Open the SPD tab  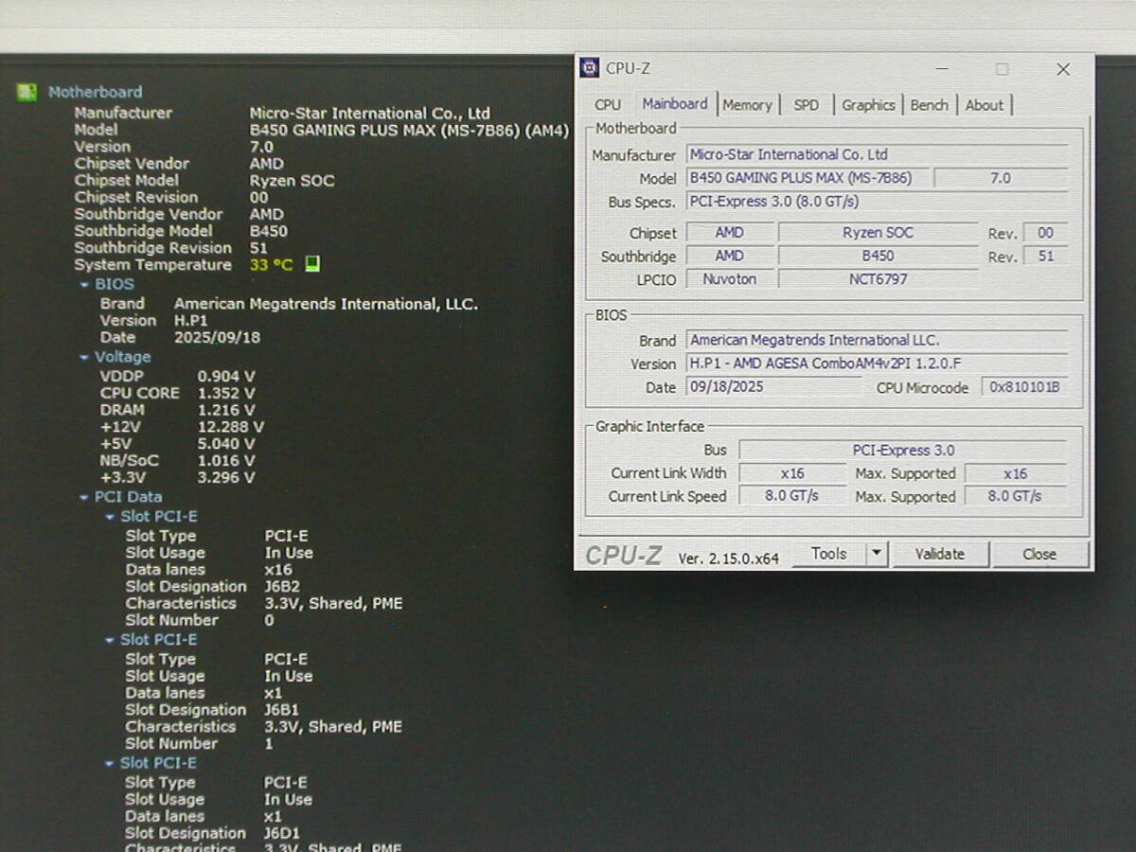[x=807, y=105]
